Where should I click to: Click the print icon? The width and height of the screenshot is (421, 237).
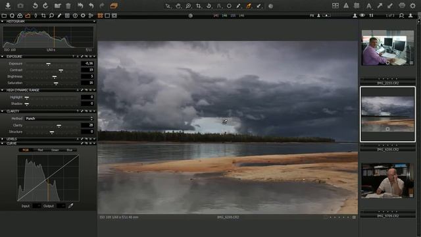(402, 6)
